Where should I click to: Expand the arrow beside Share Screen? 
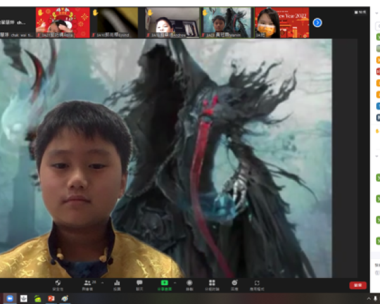pos(175,282)
